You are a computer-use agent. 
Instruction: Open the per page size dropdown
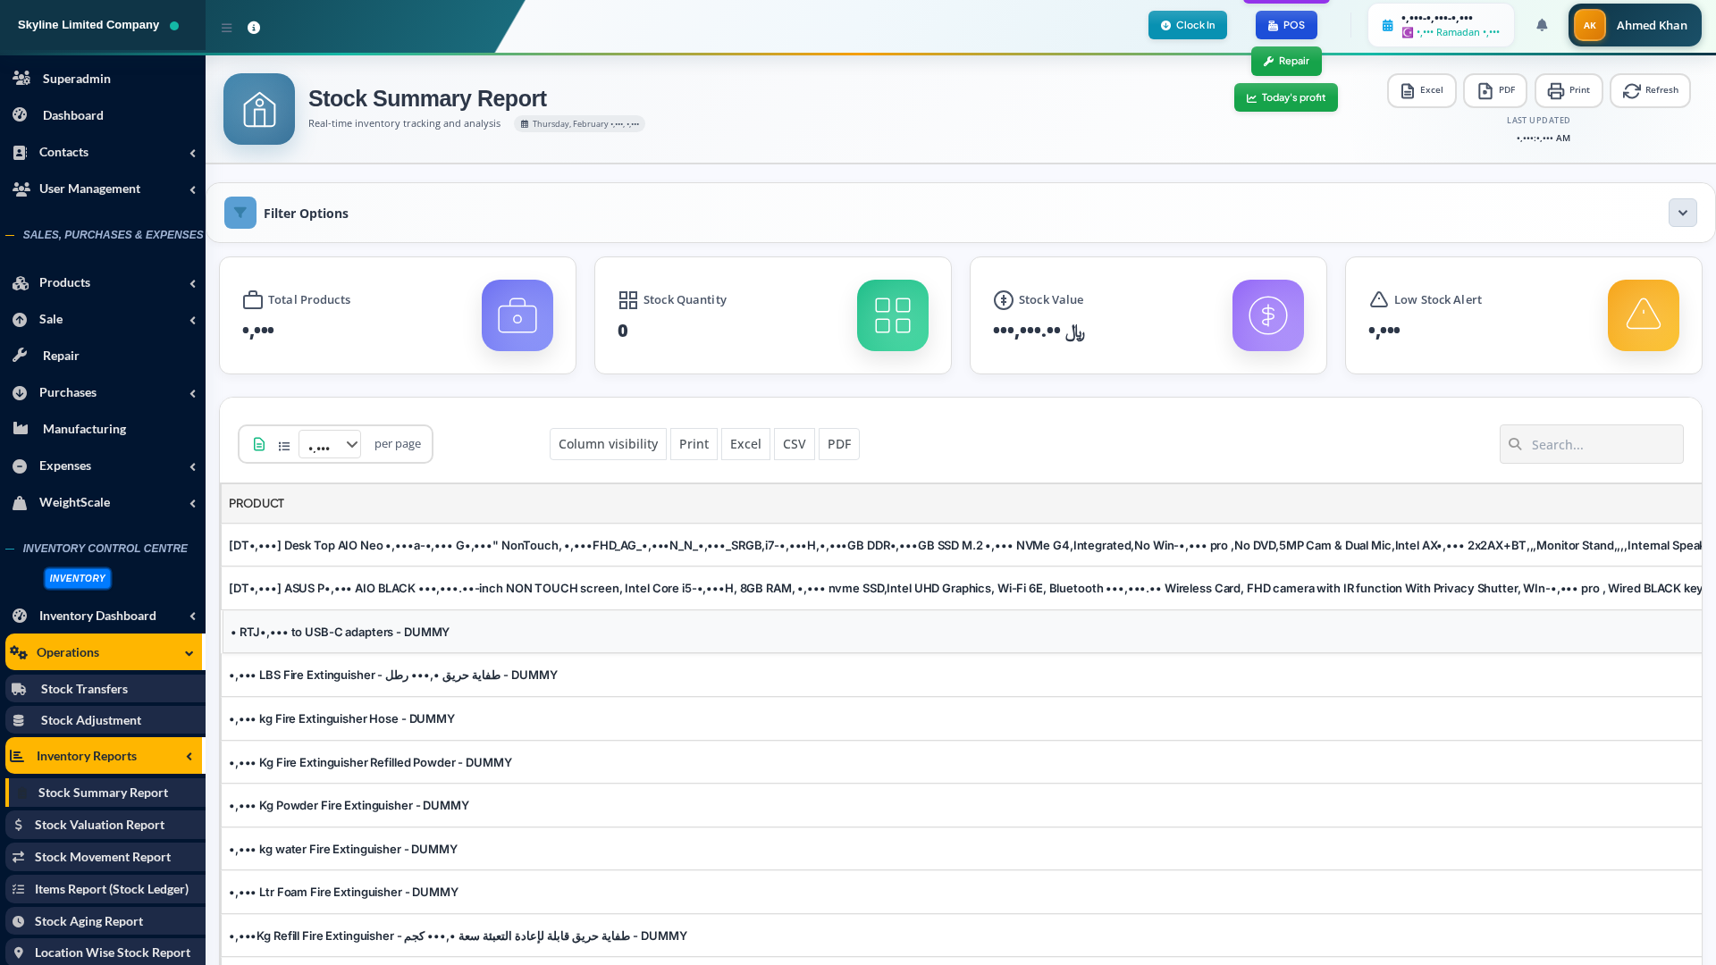(330, 444)
